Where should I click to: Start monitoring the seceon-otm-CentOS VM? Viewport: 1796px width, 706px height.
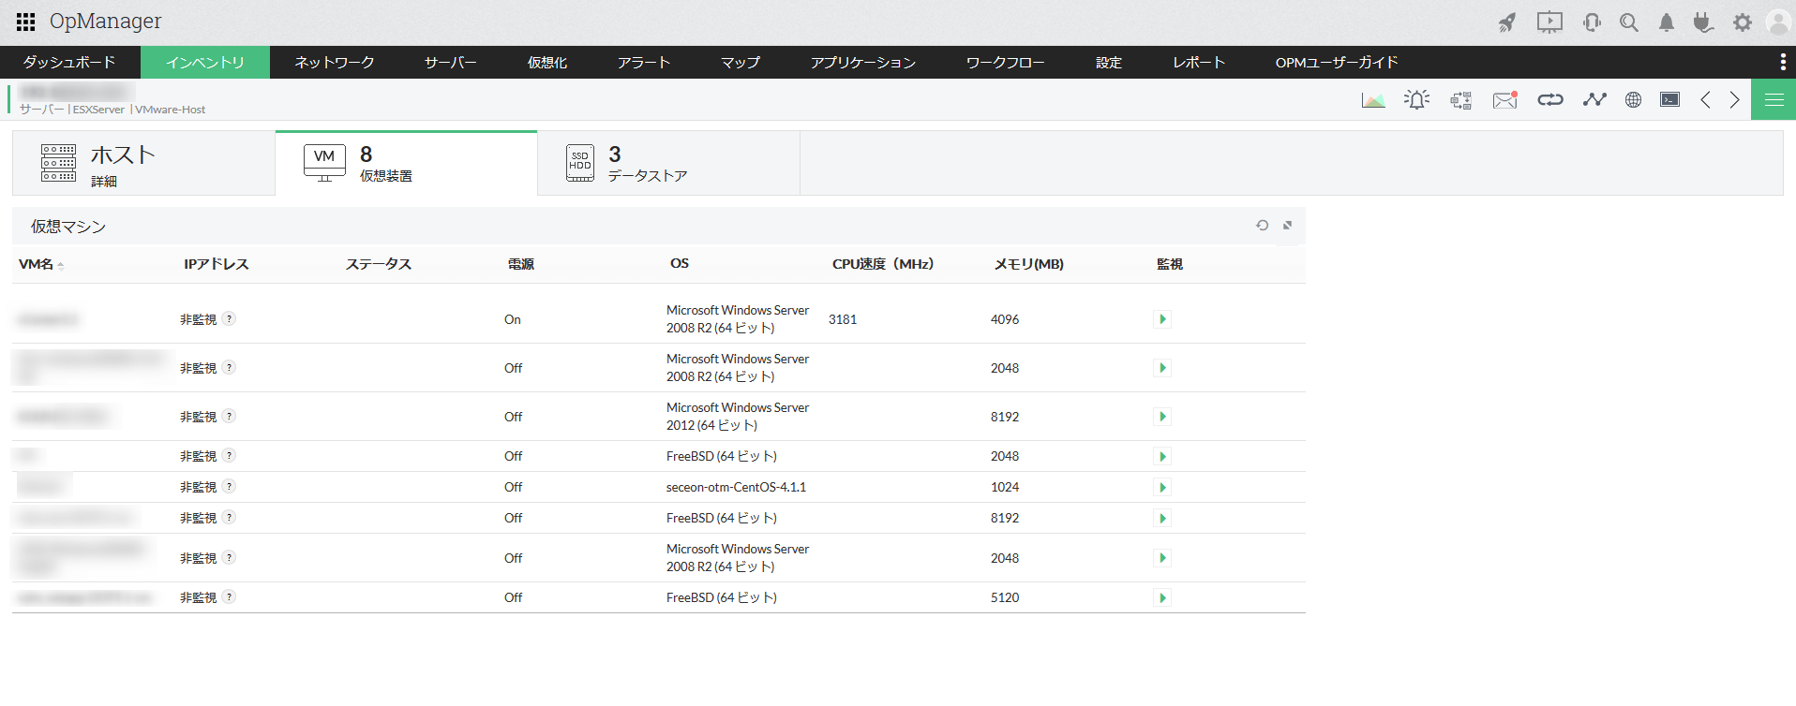1162,487
